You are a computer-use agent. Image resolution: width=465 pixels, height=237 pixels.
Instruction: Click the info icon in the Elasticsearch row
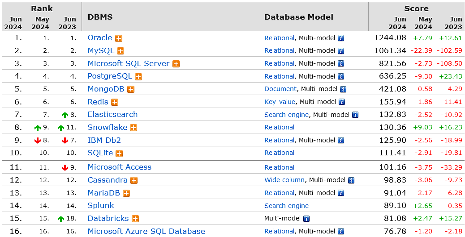[355, 115]
